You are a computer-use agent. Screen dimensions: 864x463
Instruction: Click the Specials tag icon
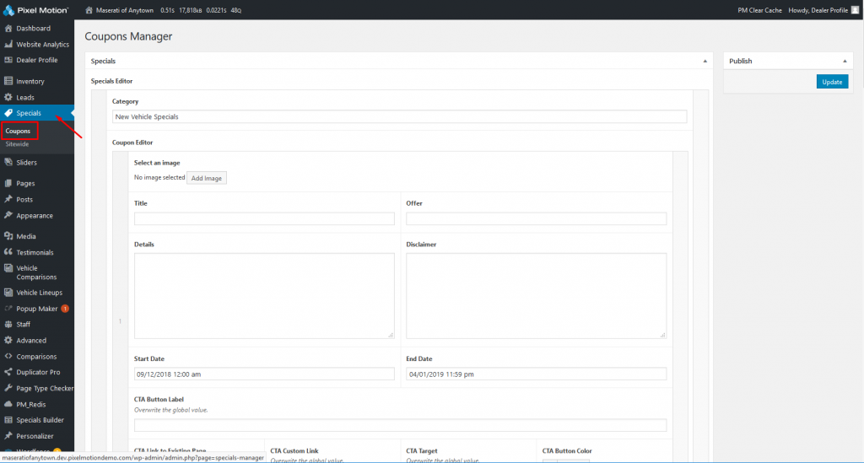point(8,113)
